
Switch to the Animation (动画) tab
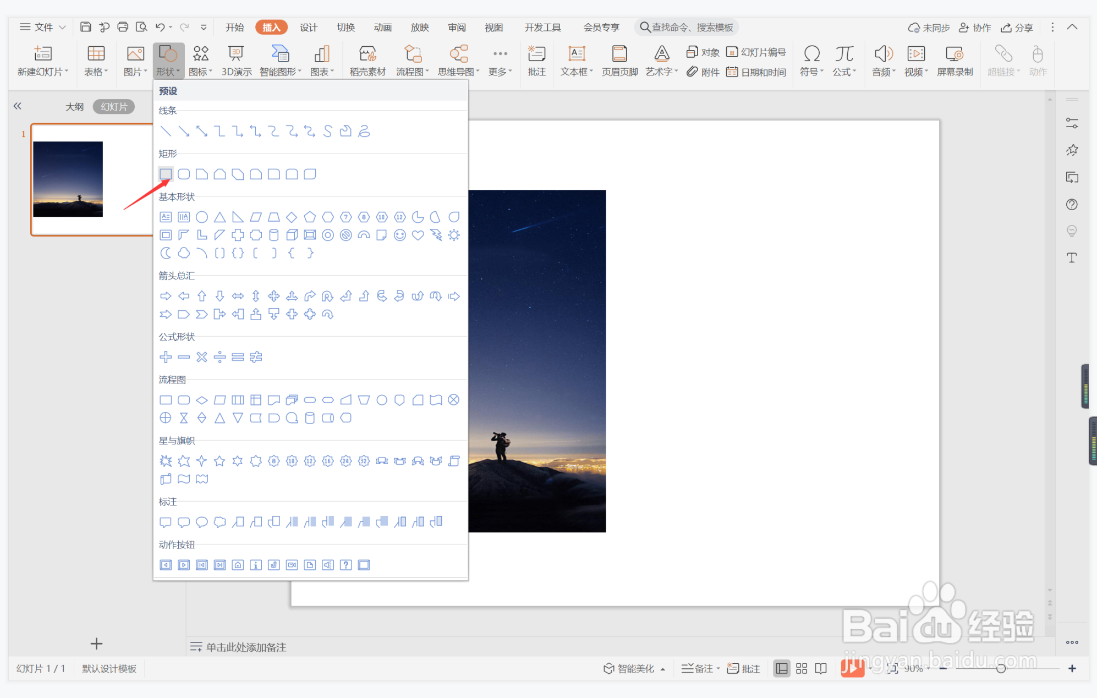382,27
